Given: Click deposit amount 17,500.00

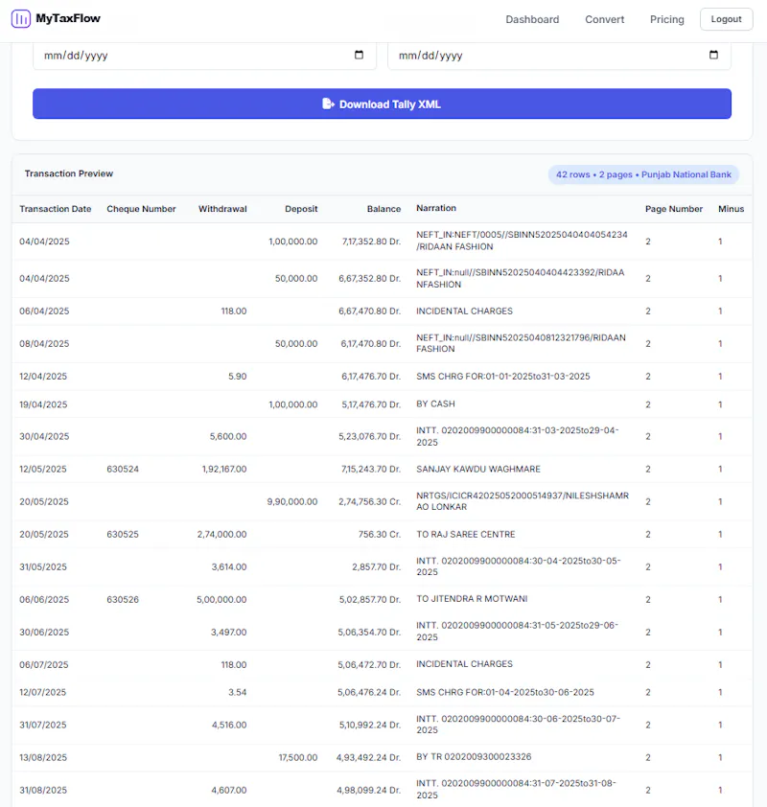Looking at the screenshot, I should tap(298, 757).
